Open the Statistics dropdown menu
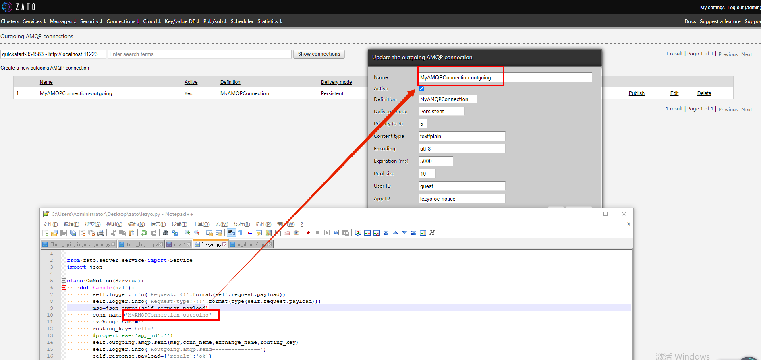The height and width of the screenshot is (360, 761). pos(270,21)
